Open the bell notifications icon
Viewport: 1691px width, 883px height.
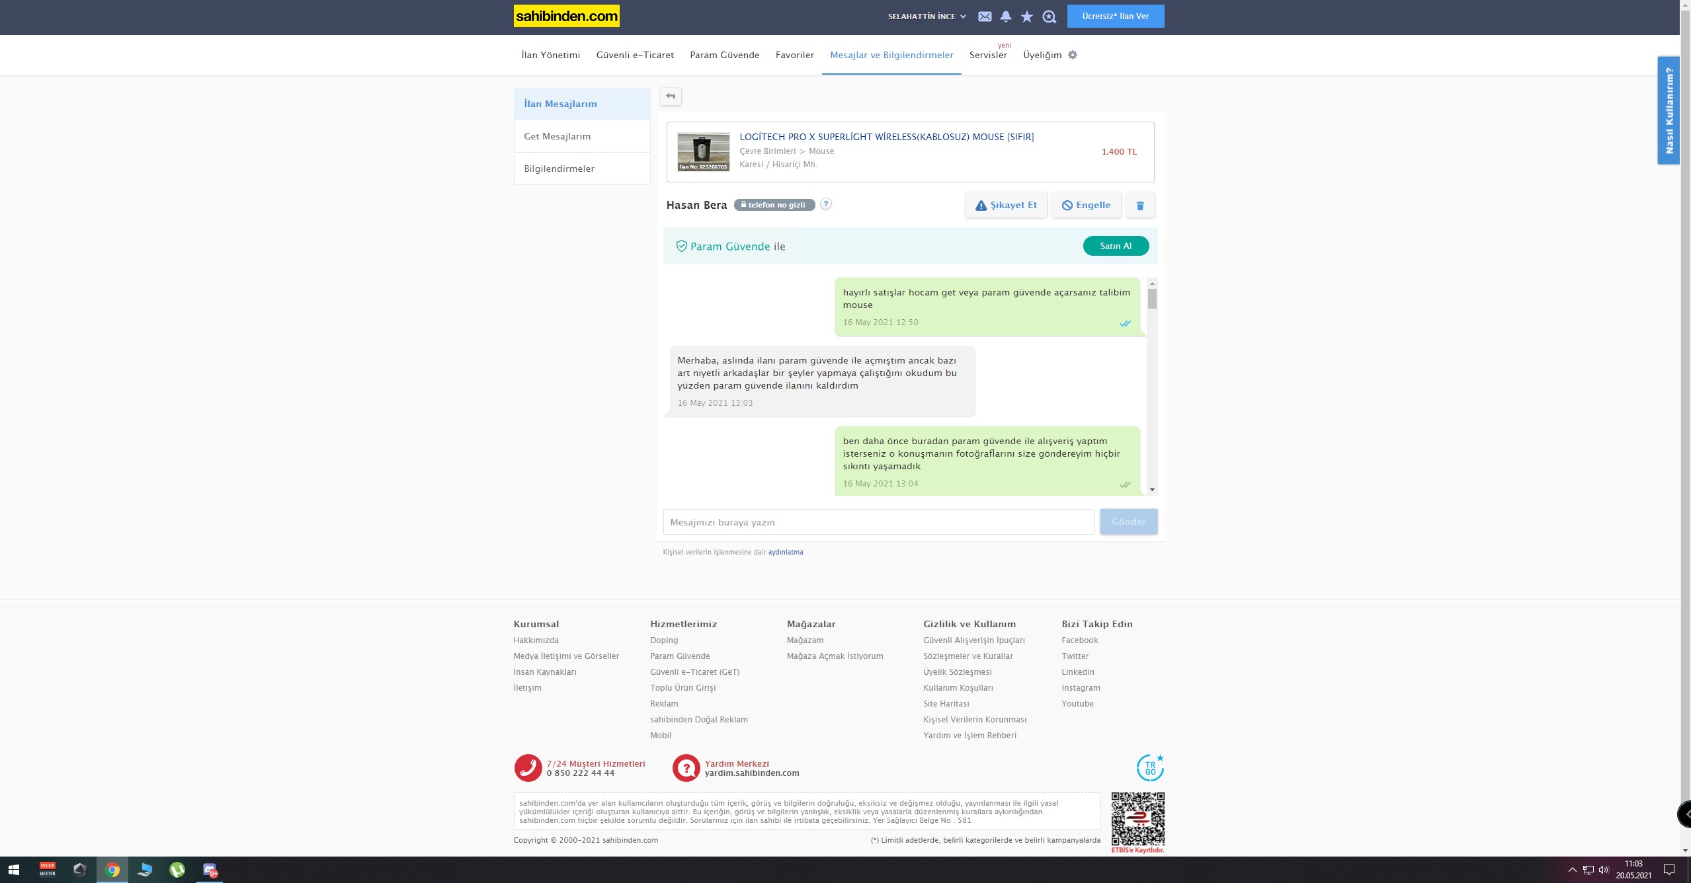(1006, 17)
